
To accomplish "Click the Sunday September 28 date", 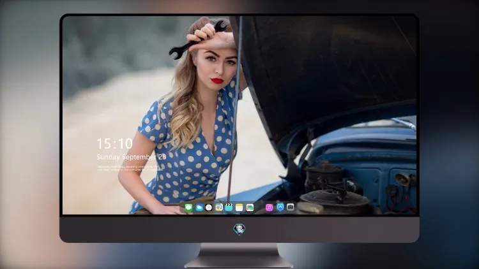I will 132,157.
